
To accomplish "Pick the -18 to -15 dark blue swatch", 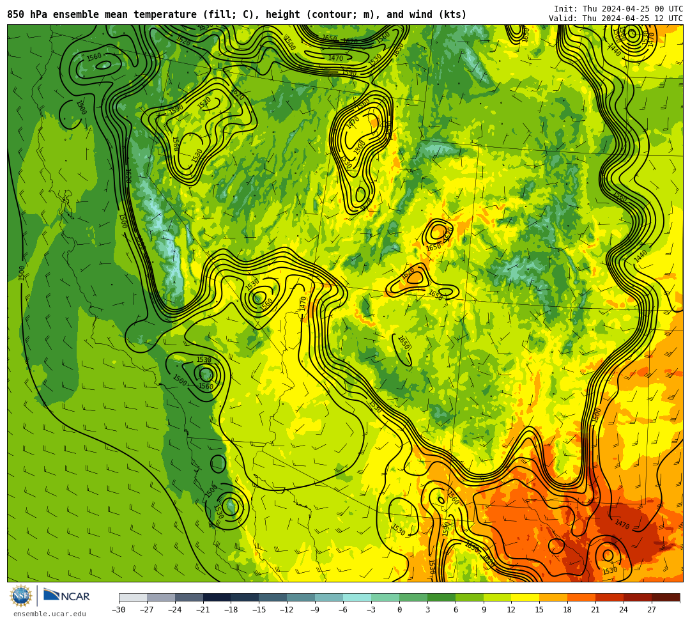I will coord(245,597).
